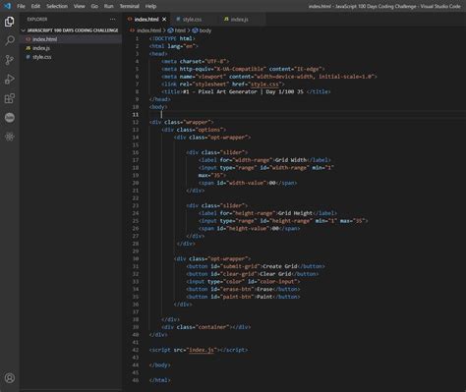Click the meta charset tag on line 4
Screen dimensions: 466x392
[x=195, y=61]
